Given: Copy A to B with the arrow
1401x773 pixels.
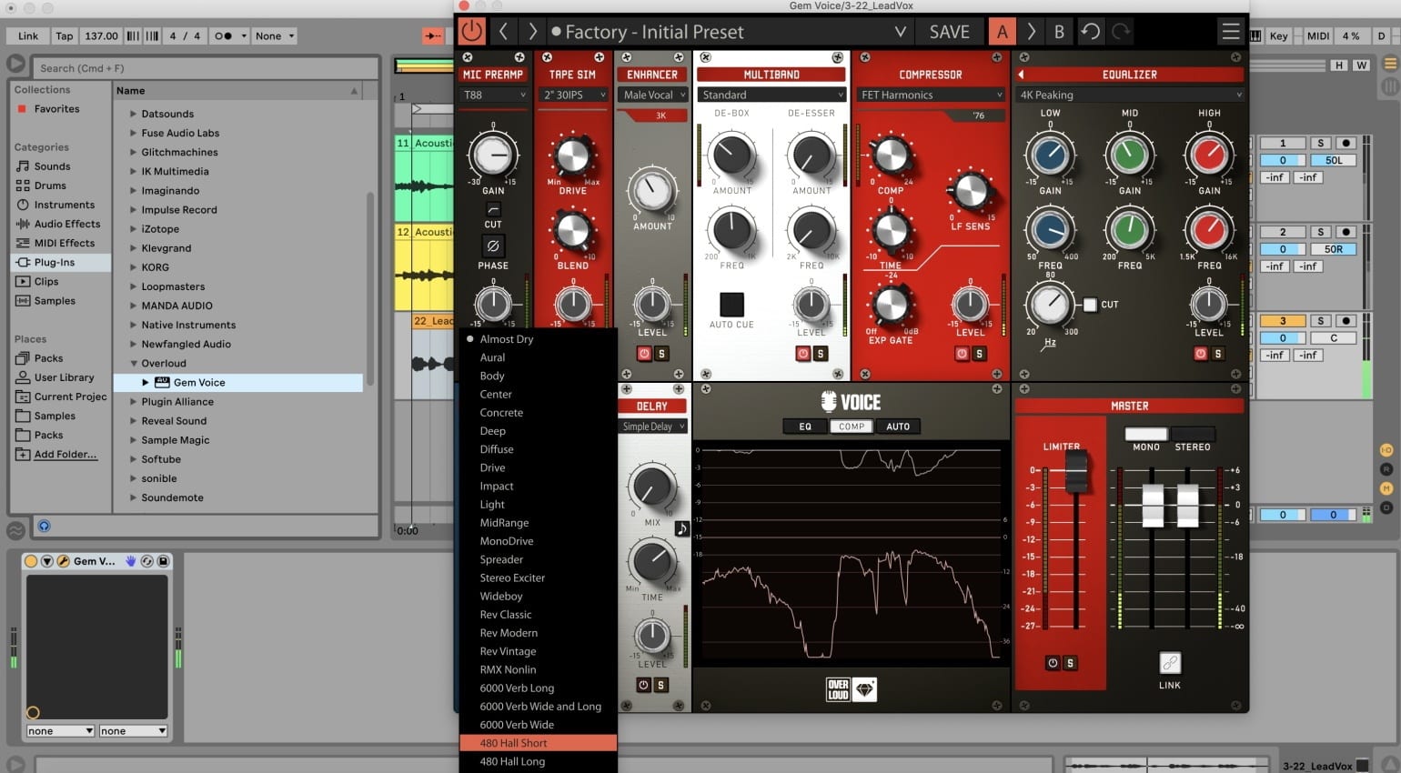Looking at the screenshot, I should tap(1031, 32).
